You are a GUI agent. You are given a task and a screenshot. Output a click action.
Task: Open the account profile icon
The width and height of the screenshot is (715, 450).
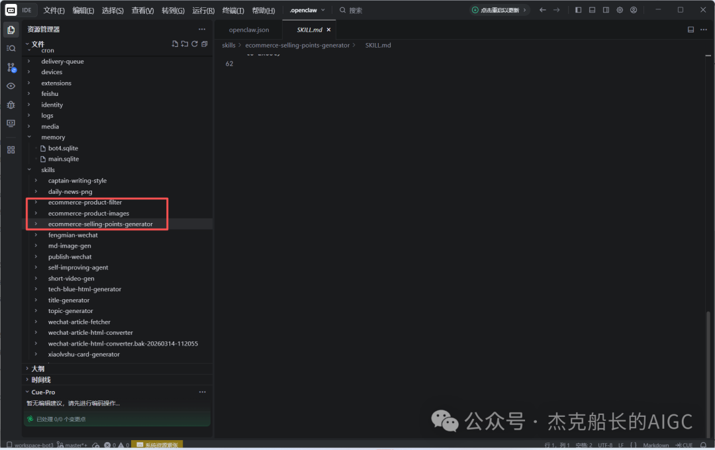click(x=634, y=10)
